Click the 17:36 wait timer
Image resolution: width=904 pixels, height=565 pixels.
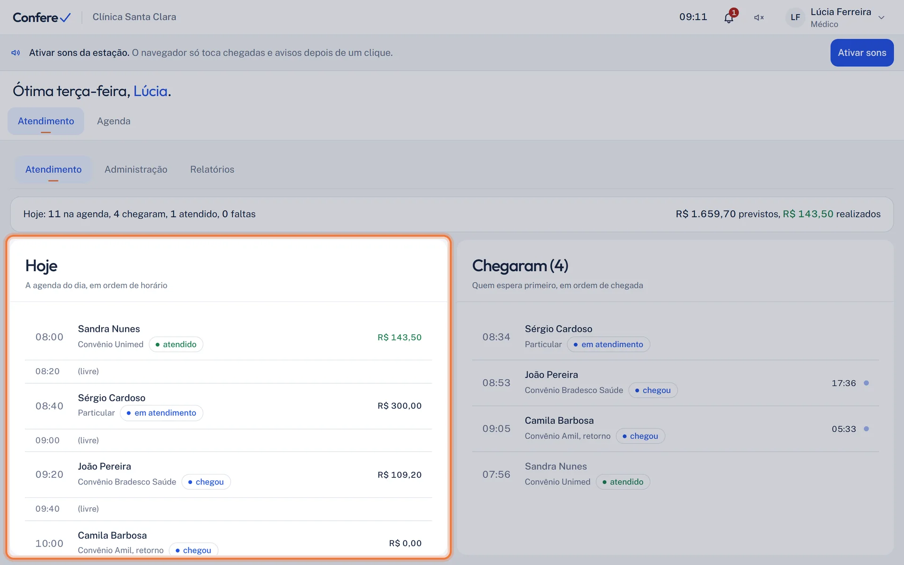[843, 383]
